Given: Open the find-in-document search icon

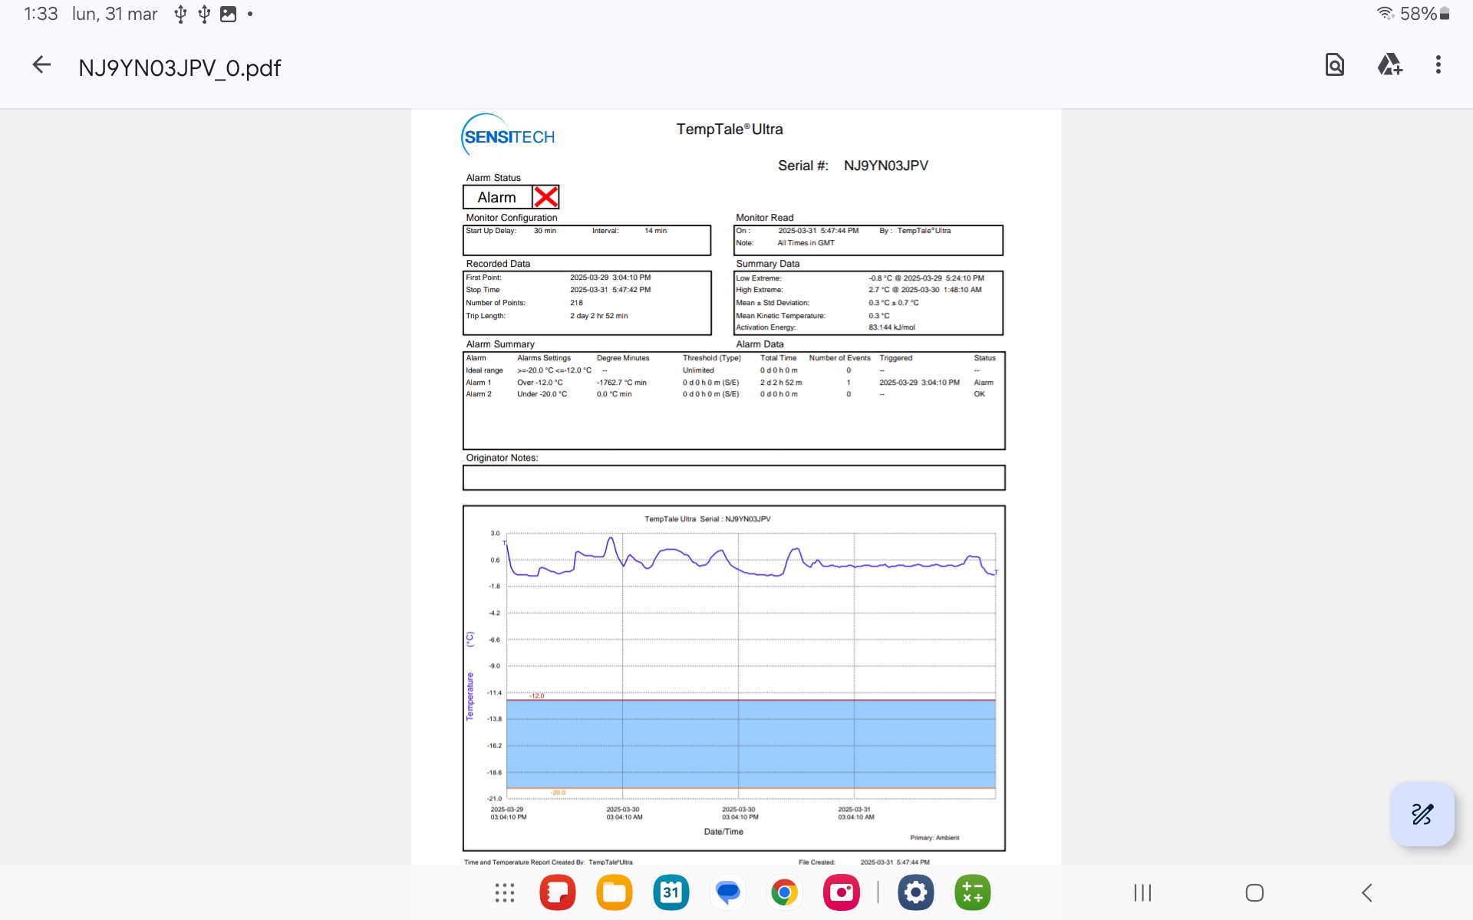Looking at the screenshot, I should click(x=1335, y=65).
